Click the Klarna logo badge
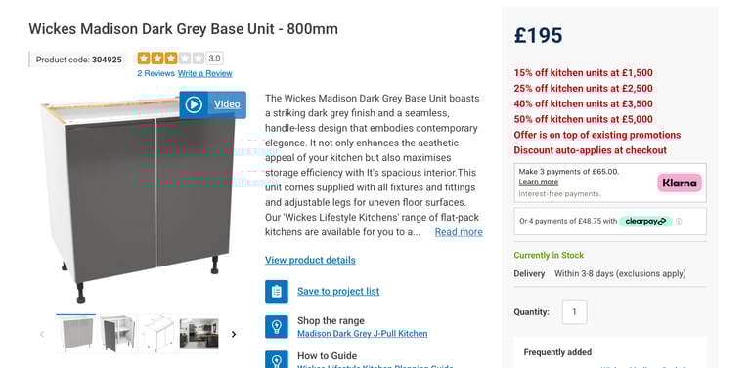The image size is (751, 368). [x=680, y=183]
